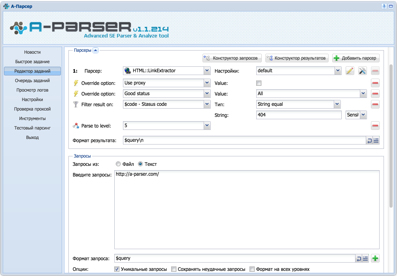Click the lightning icon beside Use proxy
Image resolution: width=397 pixels, height=276 pixels.
tap(76, 83)
